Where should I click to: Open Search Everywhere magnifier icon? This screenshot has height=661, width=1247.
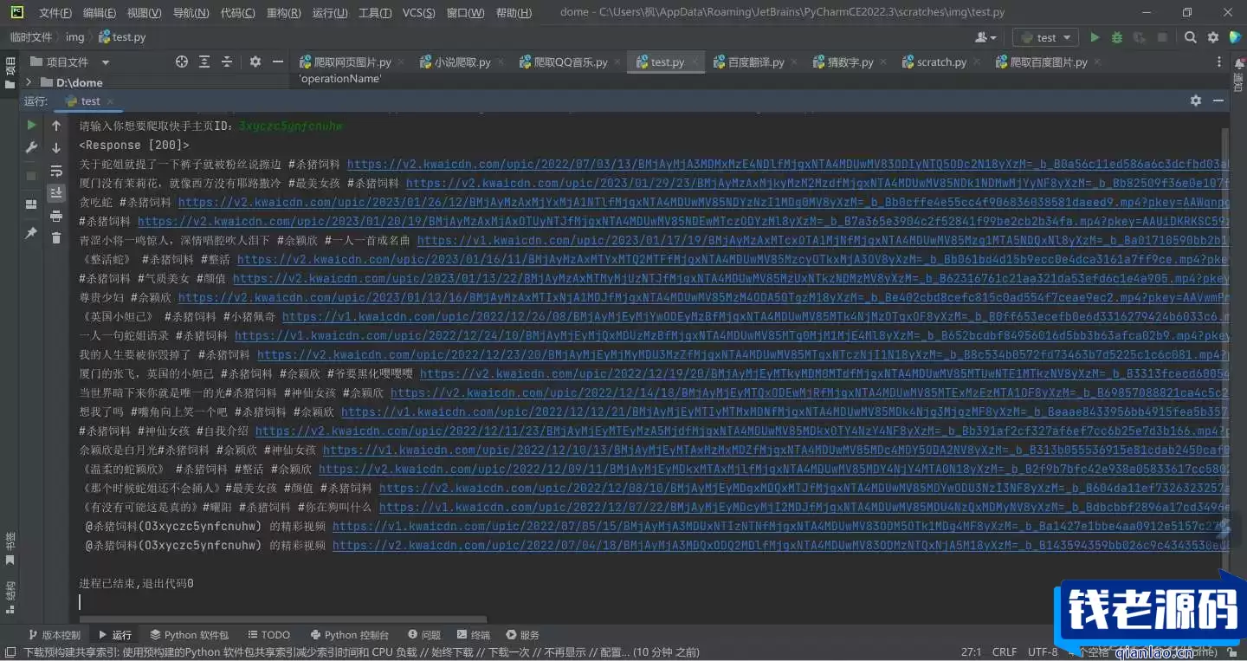tap(1191, 37)
